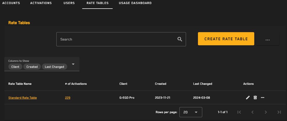Click the Create Rate Table button

tap(226, 39)
